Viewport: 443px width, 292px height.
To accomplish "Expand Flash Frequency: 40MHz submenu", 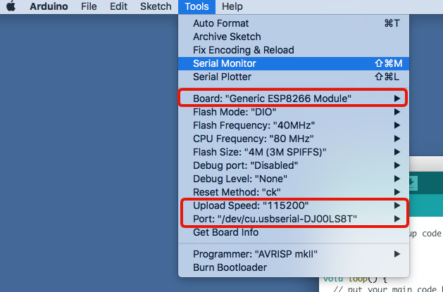I will point(294,125).
